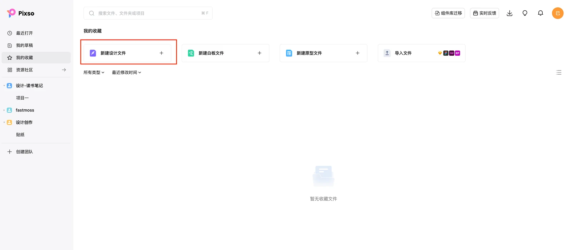
Task: Click the 我的收藏 page heading
Action: tap(93, 31)
